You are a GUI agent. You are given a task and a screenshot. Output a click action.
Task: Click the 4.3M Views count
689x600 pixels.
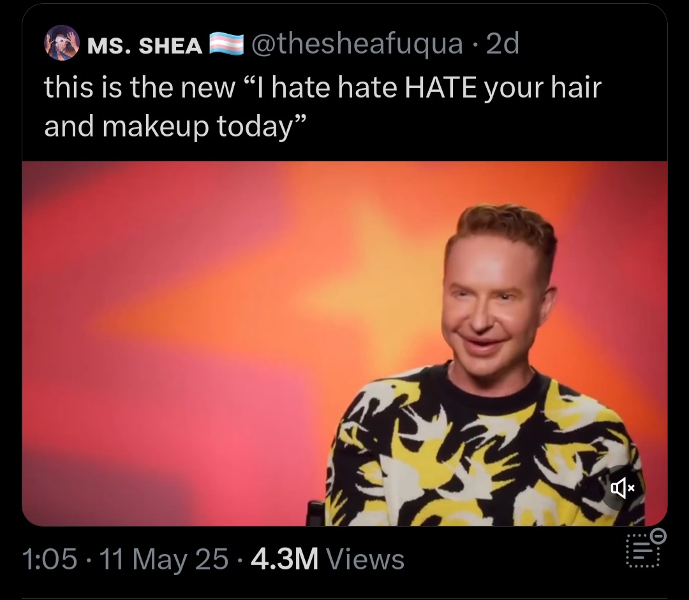coord(327,559)
